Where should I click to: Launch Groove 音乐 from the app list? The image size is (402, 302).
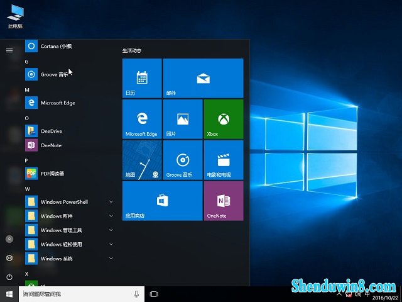pyautogui.click(x=69, y=74)
